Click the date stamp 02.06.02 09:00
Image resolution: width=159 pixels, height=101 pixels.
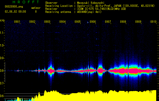[x=15, y=12]
